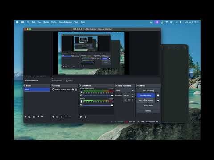Move source up arrow

point(66,117)
